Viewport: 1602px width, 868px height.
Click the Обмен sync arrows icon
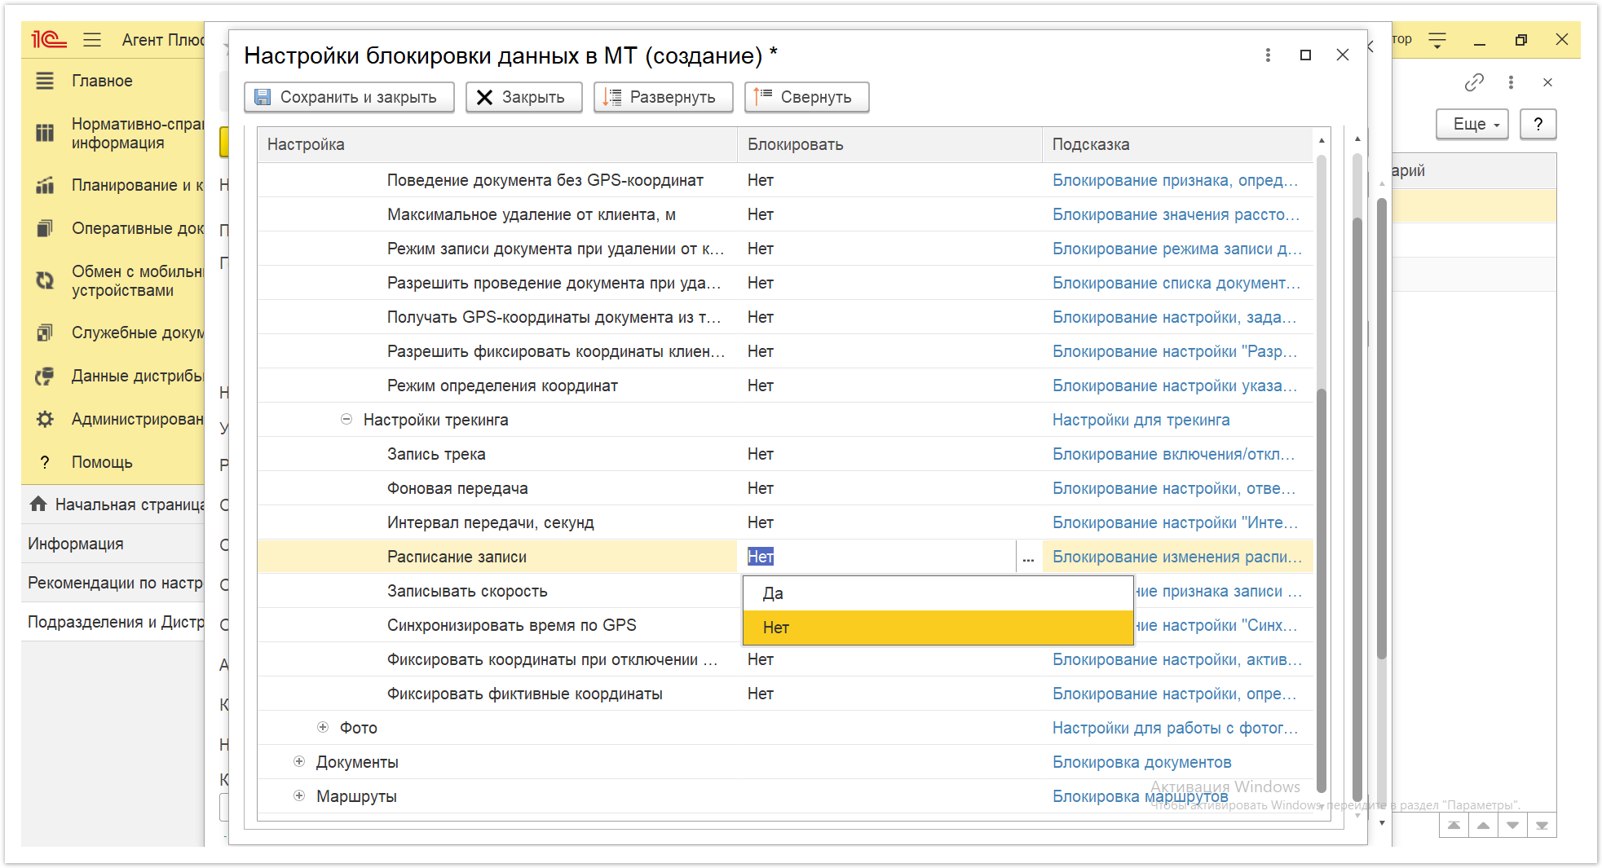click(45, 280)
